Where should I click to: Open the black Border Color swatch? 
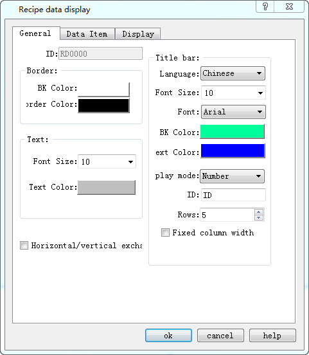pos(103,105)
